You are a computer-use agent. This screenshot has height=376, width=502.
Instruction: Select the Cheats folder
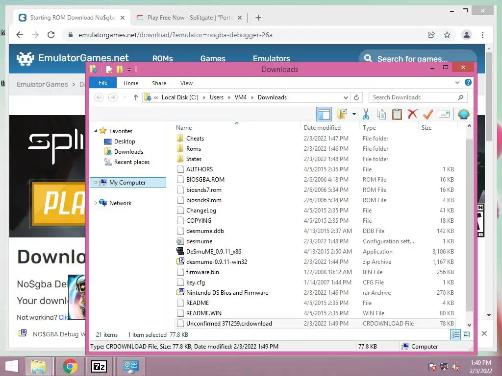(195, 139)
